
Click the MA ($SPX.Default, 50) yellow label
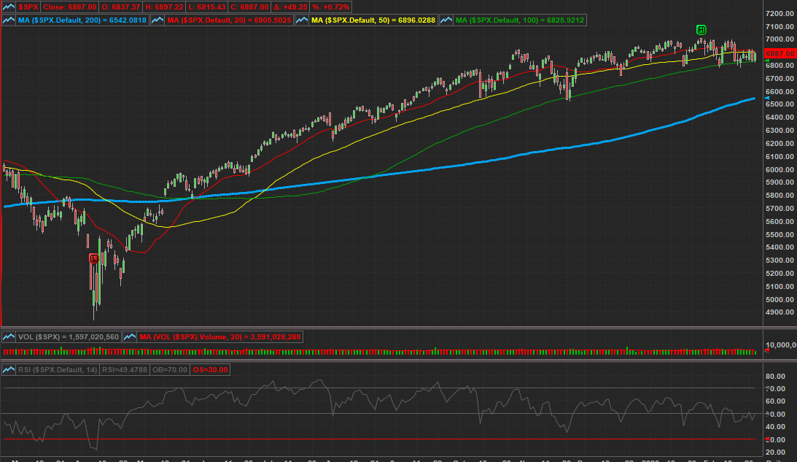point(374,20)
